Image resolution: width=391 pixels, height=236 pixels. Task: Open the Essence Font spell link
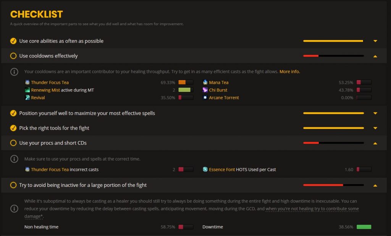pos(222,169)
